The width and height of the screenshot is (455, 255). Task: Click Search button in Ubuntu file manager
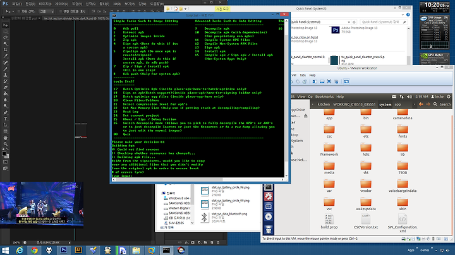[x=442, y=104]
